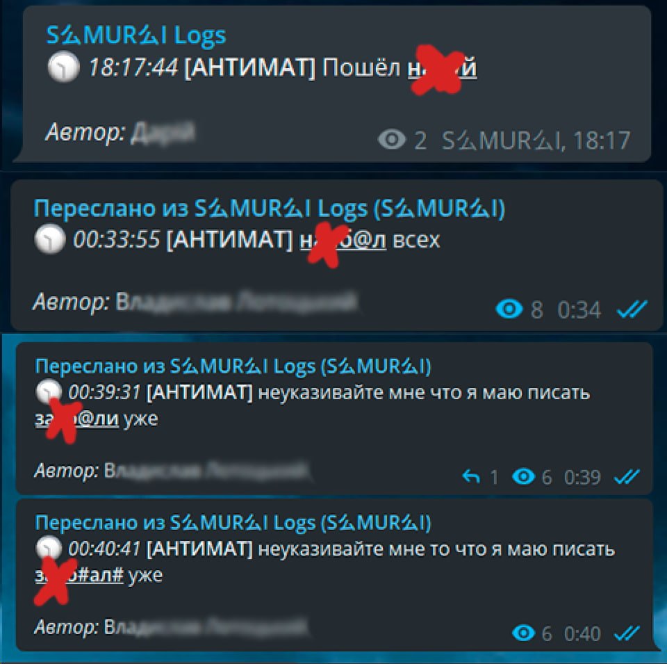Click the double checkmark next to 0:40
The width and height of the screenshot is (667, 664).
627,633
